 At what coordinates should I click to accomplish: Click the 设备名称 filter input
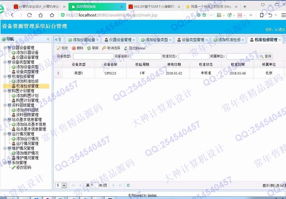(x=146, y=56)
